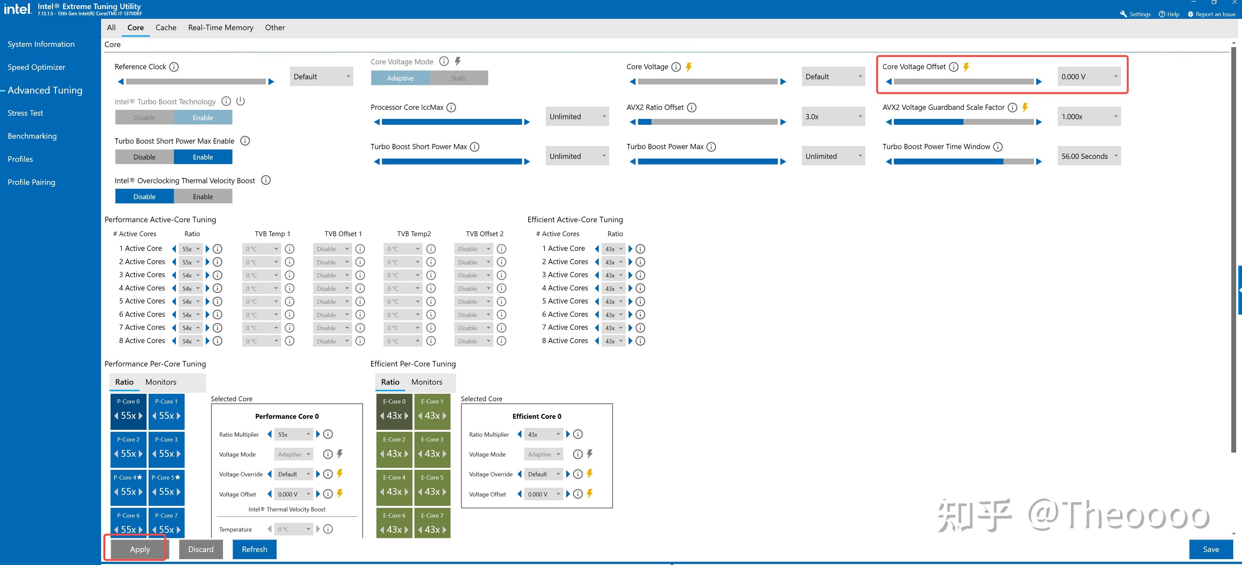This screenshot has width=1242, height=565.
Task: Click the AVX2 Voltage Guardband Scale Factor slider
Action: (963, 122)
